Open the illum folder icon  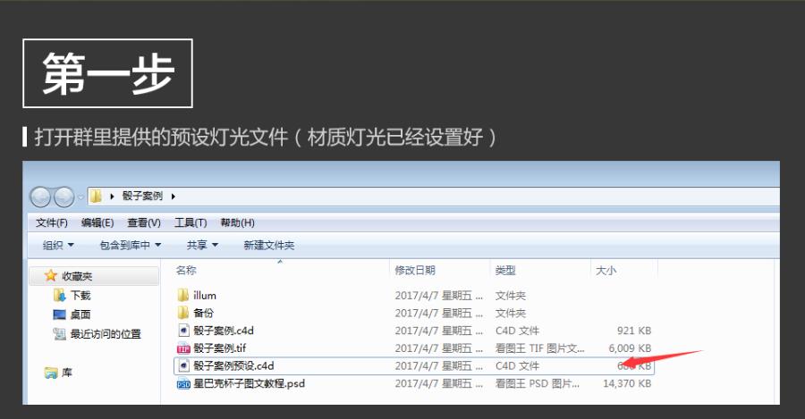[183, 295]
